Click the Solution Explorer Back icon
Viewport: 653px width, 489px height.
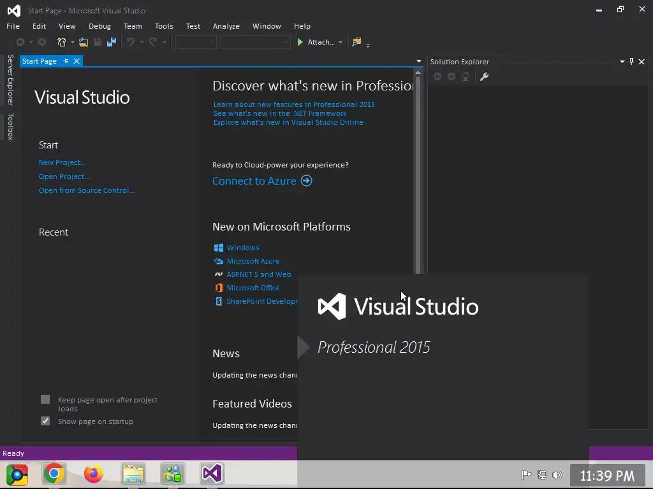coord(437,76)
